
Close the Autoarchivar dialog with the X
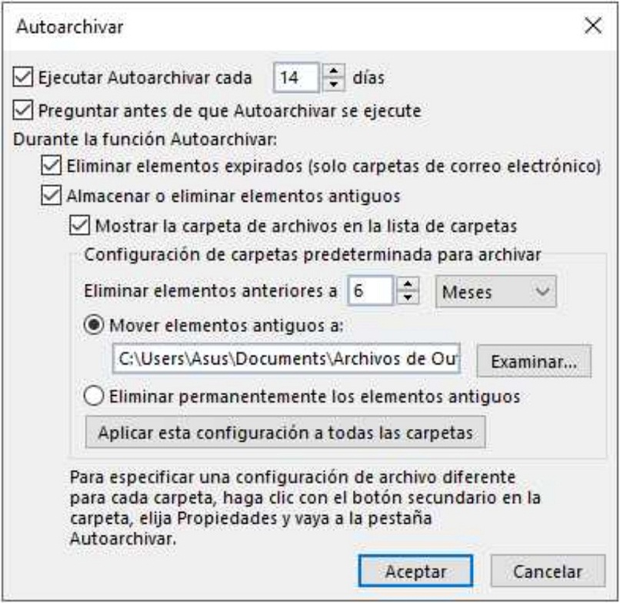tap(593, 26)
